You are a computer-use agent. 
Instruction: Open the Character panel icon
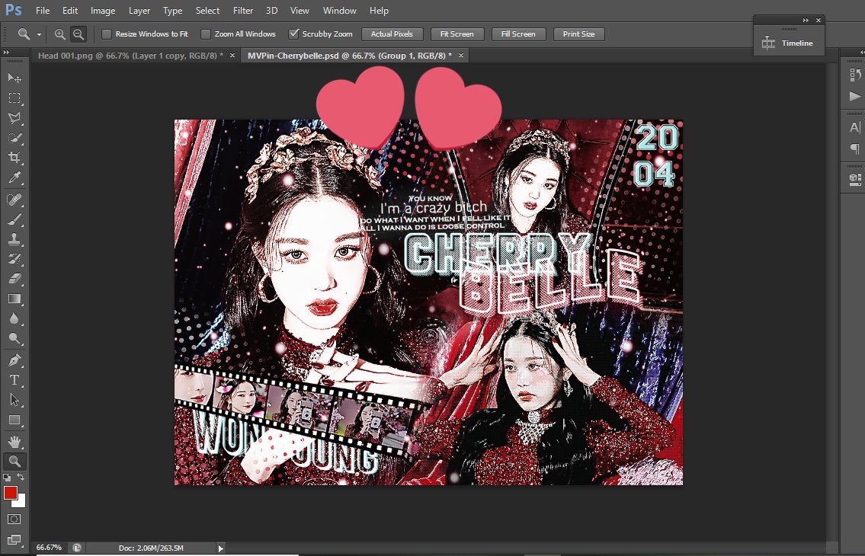click(854, 127)
